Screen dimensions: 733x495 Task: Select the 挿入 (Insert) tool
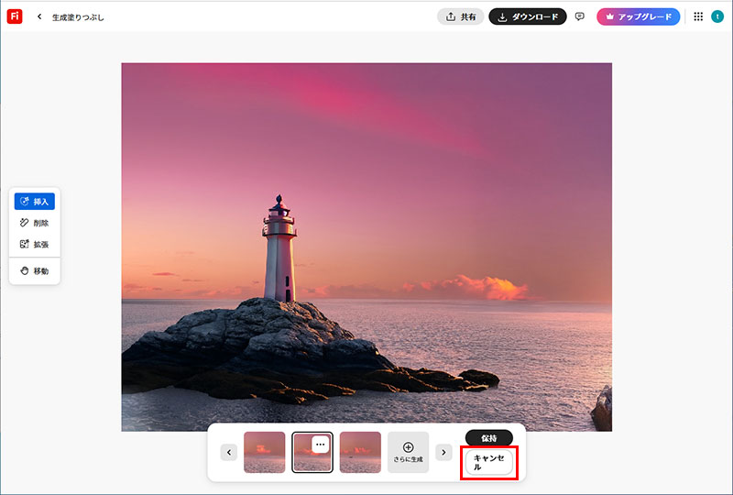tap(34, 202)
